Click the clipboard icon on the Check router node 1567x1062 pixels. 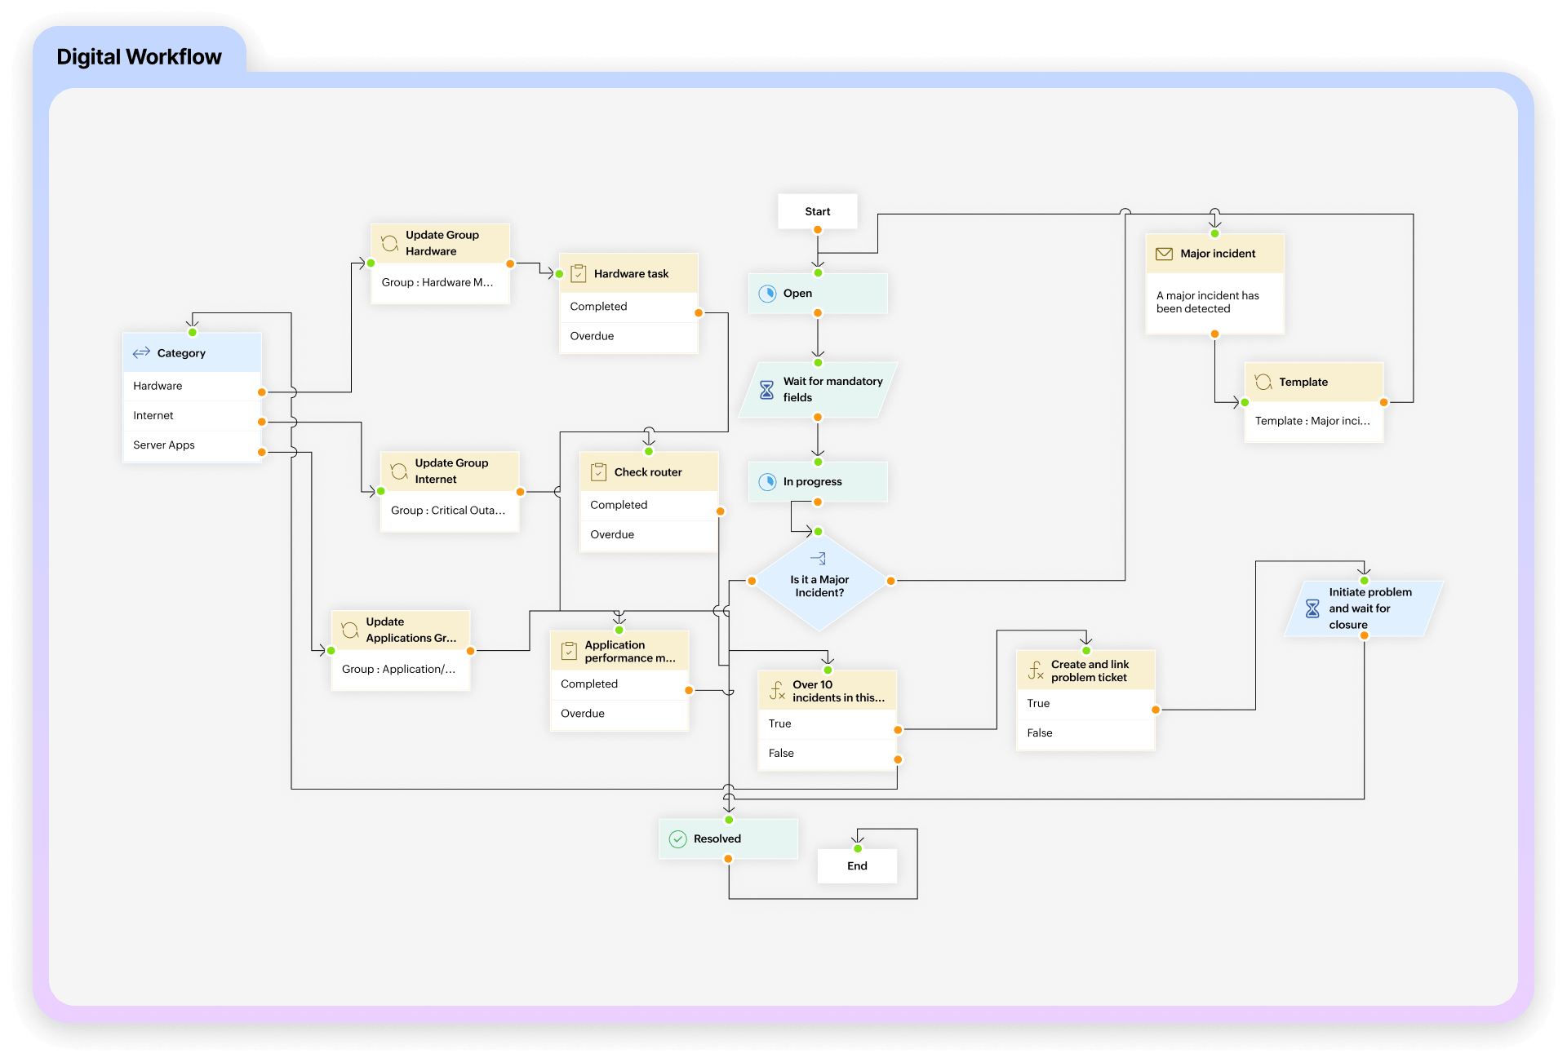pos(601,471)
